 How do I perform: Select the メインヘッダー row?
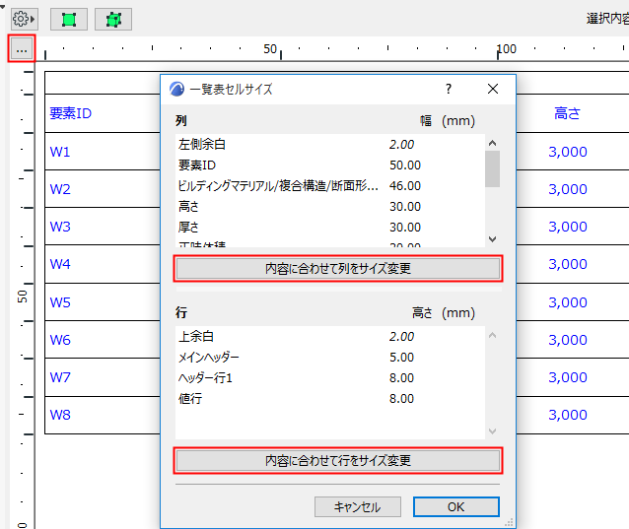tap(330, 357)
